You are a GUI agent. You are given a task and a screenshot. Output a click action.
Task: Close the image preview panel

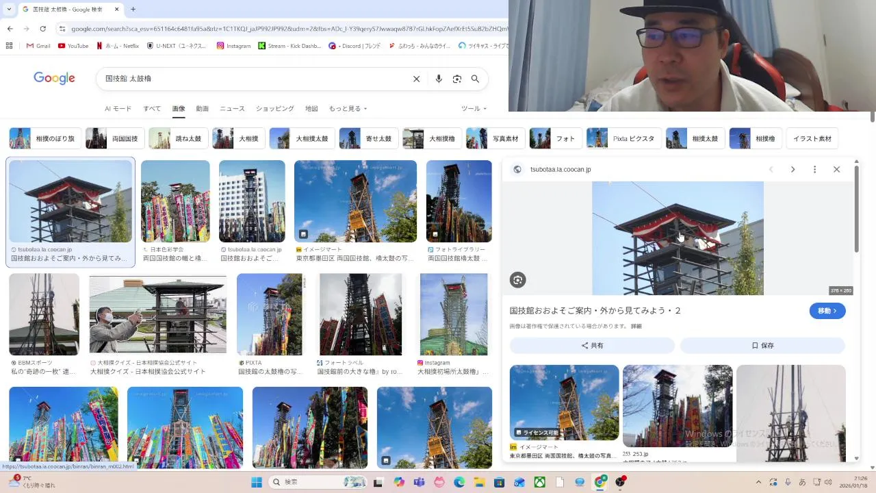836,169
